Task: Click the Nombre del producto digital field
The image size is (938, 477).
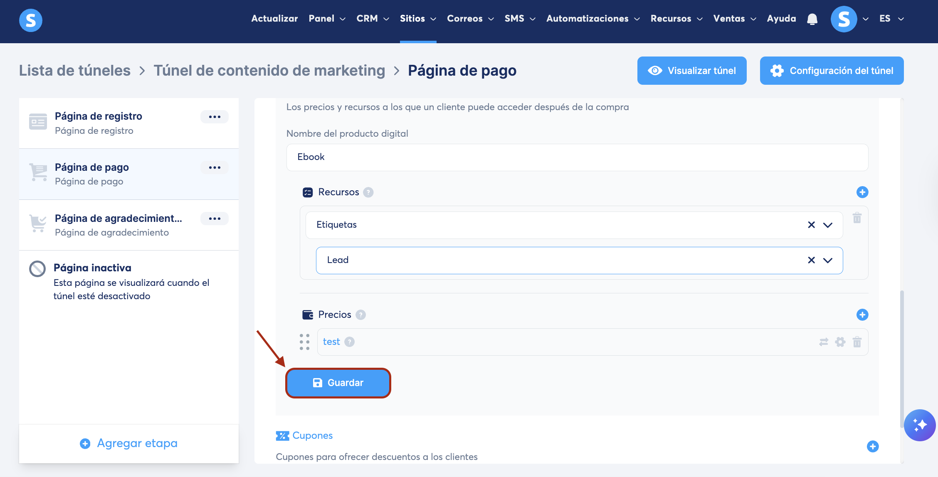Action: pyautogui.click(x=577, y=157)
